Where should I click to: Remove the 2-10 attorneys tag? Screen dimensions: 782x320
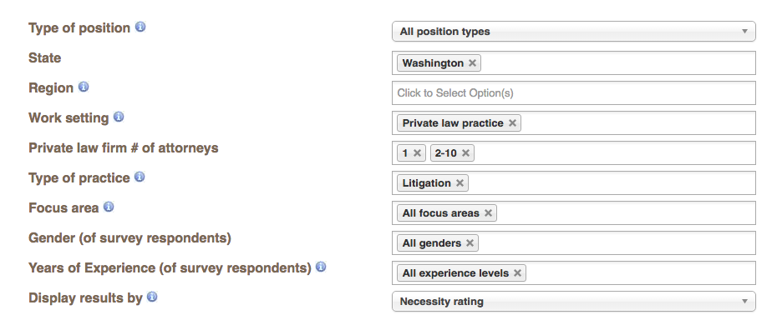click(465, 152)
